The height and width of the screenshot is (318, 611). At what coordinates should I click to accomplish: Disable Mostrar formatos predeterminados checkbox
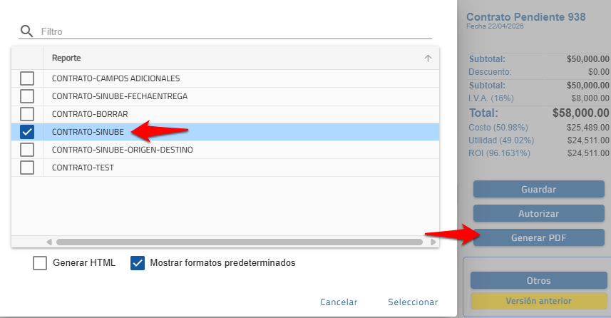[x=138, y=263]
